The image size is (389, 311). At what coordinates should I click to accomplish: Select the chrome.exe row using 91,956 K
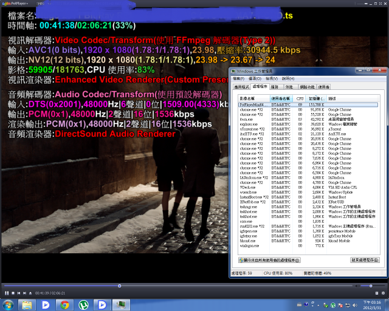click(308, 109)
